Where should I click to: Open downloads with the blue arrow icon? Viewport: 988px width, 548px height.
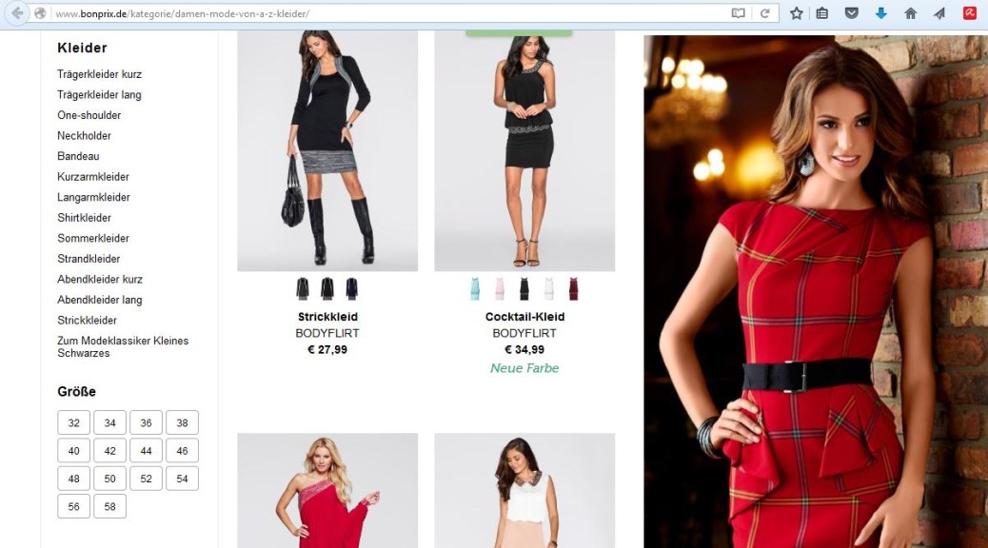point(880,13)
